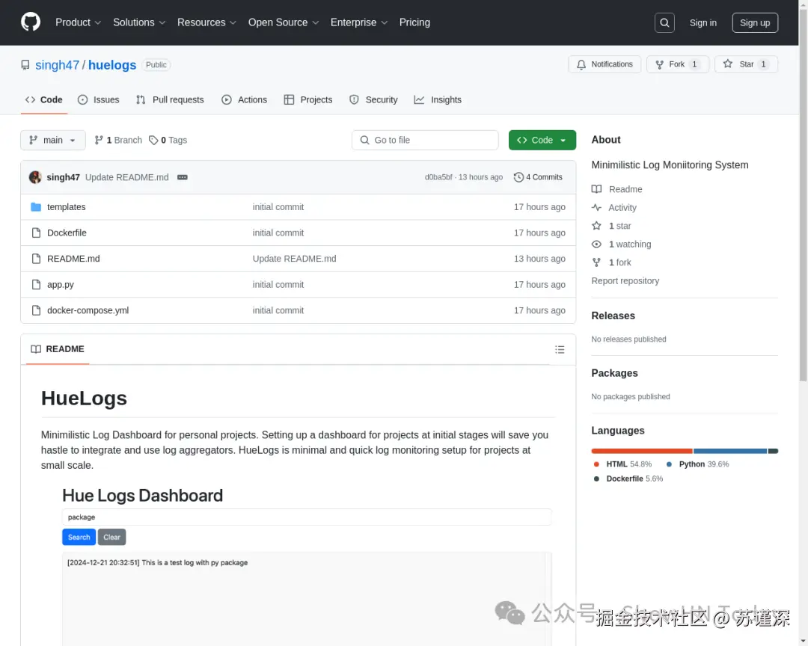
Task: Click the Sign up button
Action: pos(755,22)
